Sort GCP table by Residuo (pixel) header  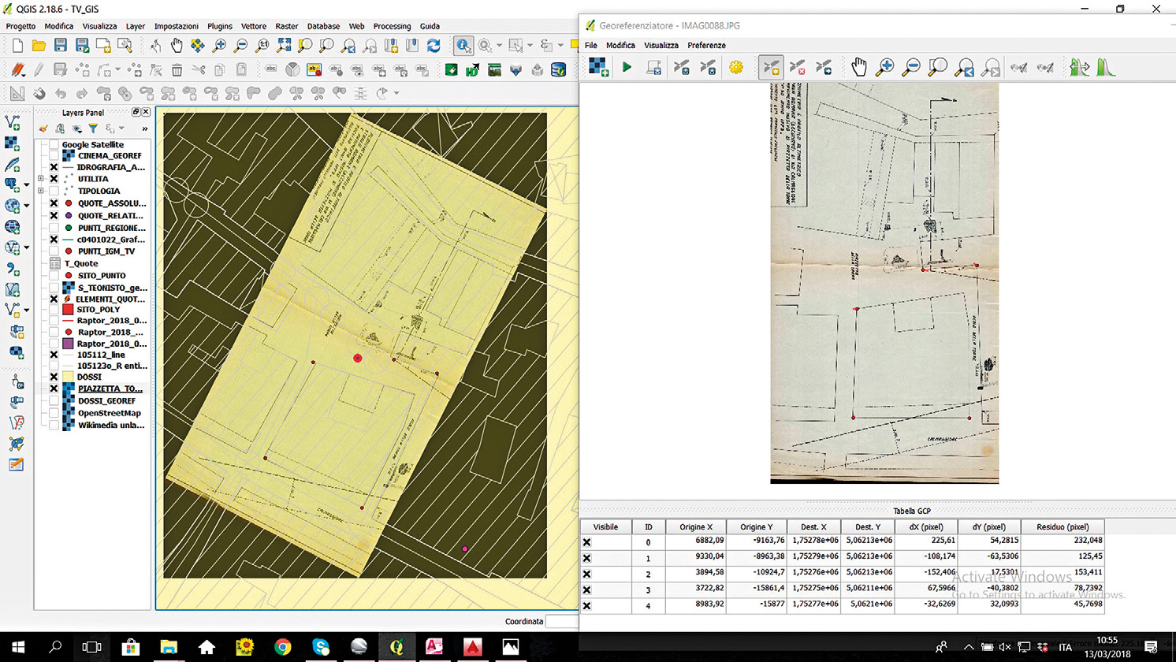(x=1062, y=526)
